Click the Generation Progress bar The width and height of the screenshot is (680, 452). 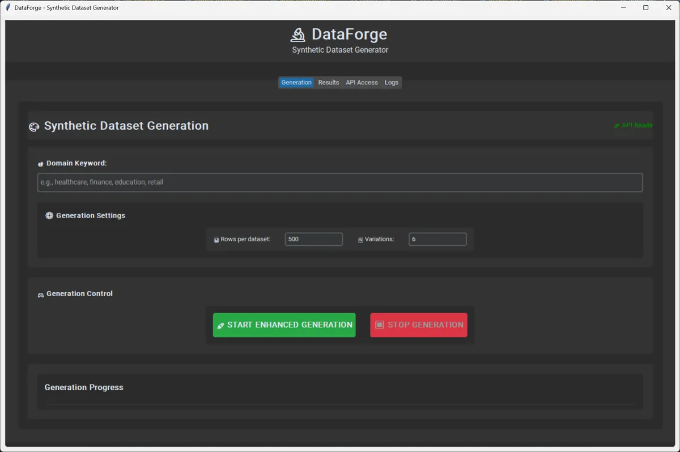point(340,404)
